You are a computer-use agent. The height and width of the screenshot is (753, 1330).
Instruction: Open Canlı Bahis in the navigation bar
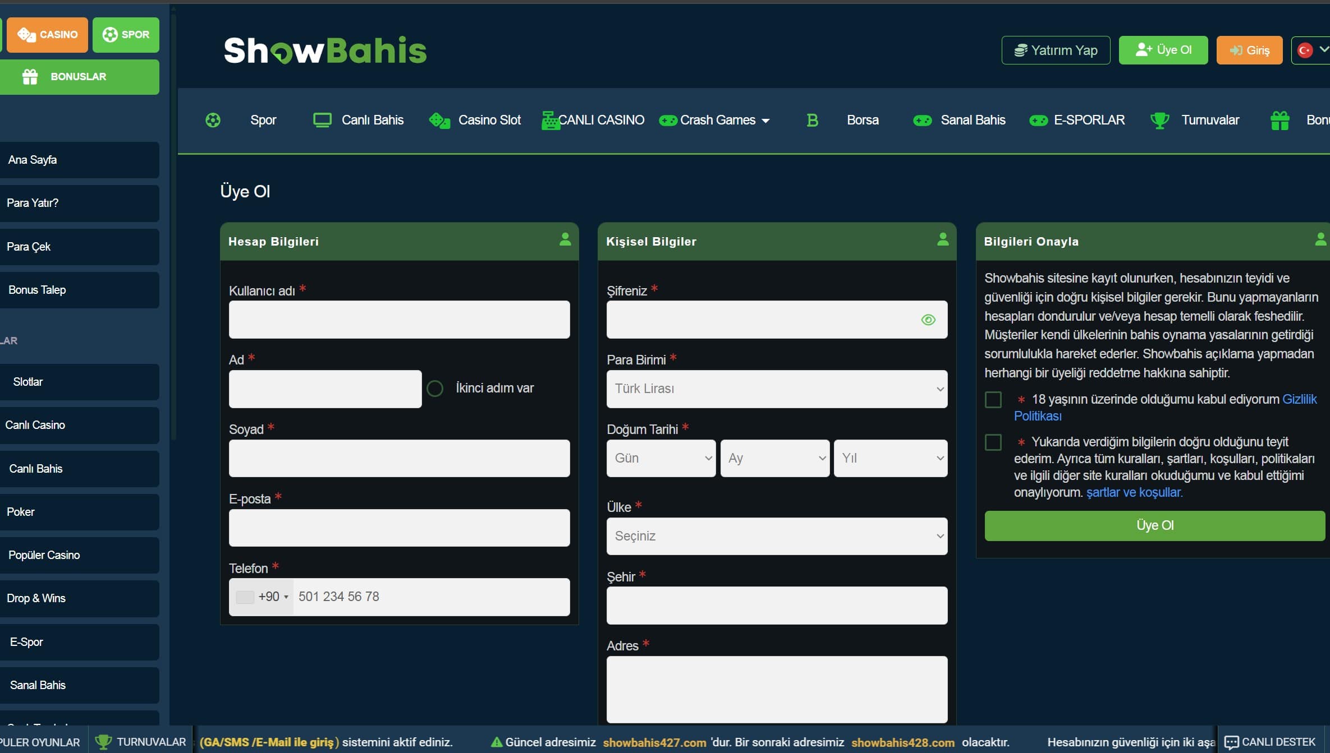[x=373, y=120]
